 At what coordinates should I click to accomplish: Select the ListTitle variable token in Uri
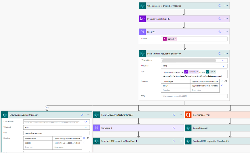tap(191, 72)
